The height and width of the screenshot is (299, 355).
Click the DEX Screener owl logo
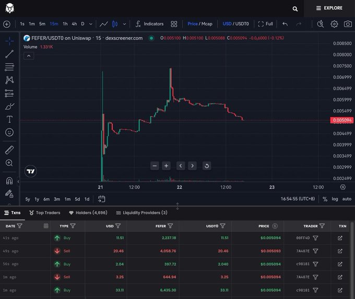pyautogui.click(x=9, y=8)
